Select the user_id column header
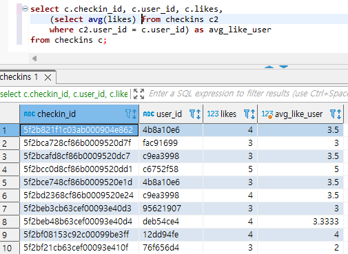Viewport: 348px width, 254px height. 171,114
